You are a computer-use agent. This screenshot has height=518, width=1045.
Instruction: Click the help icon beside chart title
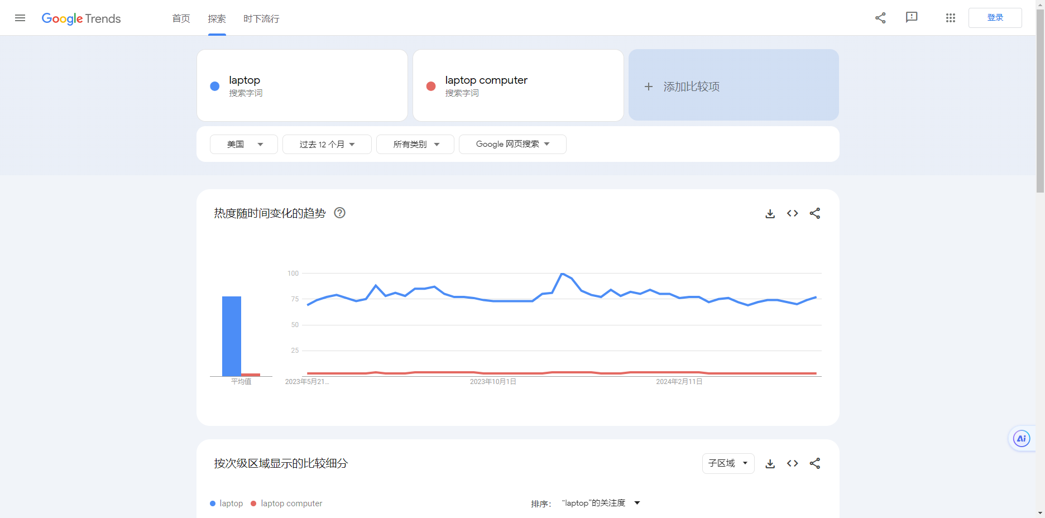click(x=339, y=213)
